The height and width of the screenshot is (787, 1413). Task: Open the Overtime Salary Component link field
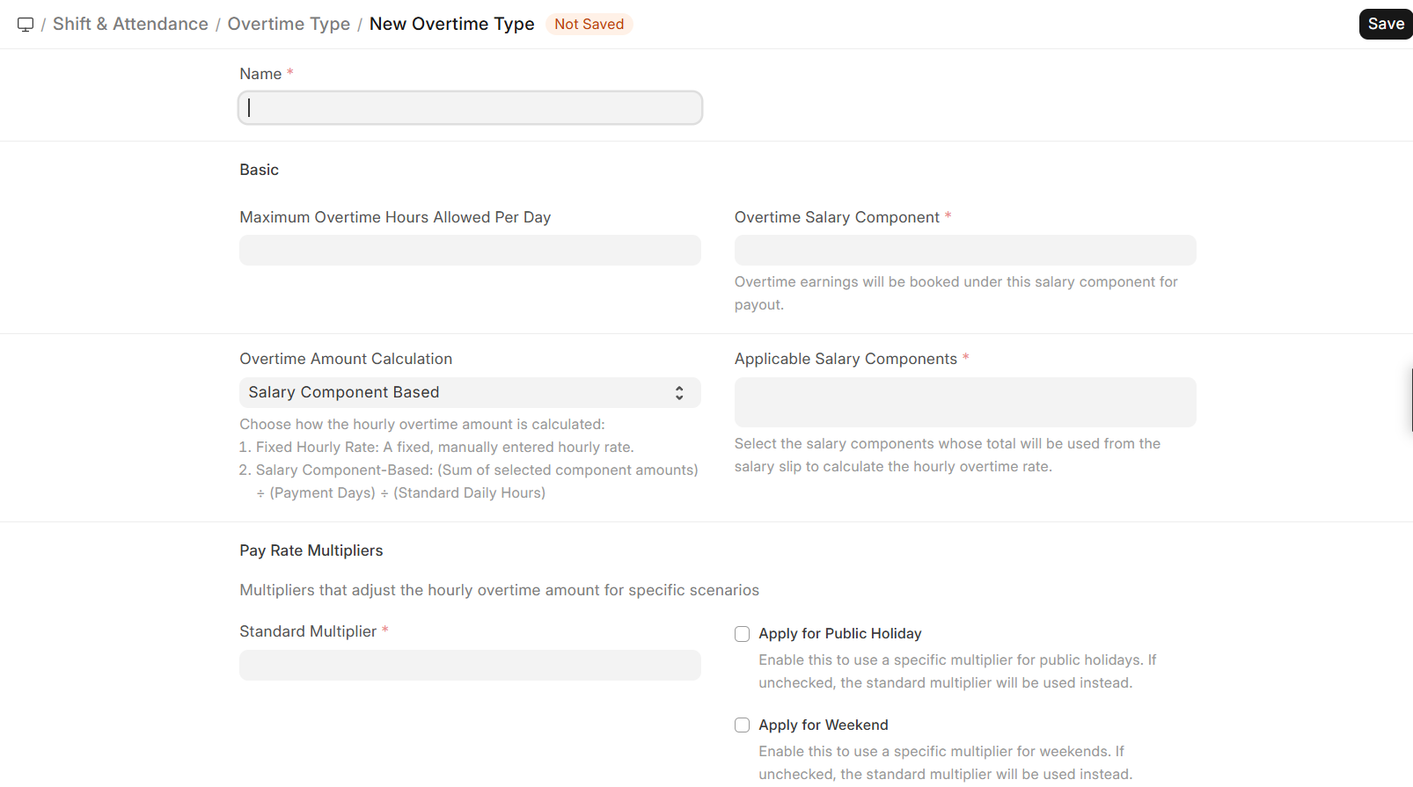coord(965,251)
